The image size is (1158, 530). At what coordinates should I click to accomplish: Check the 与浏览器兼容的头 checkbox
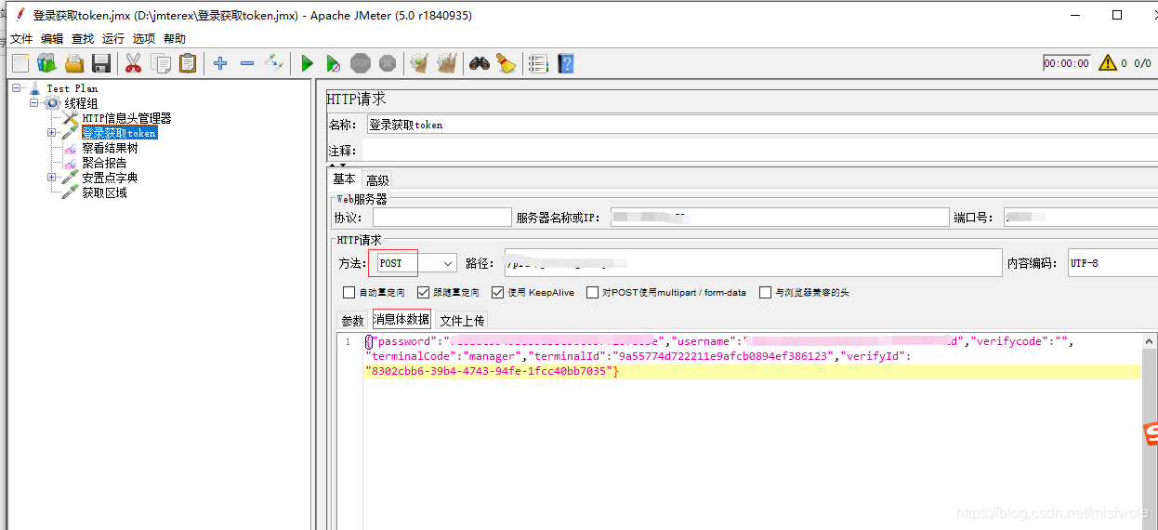[x=766, y=292]
